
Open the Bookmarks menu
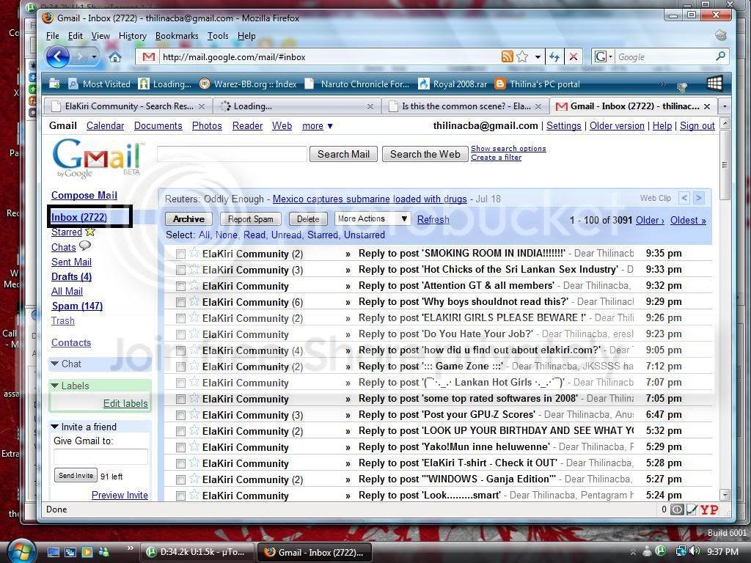coord(177,36)
